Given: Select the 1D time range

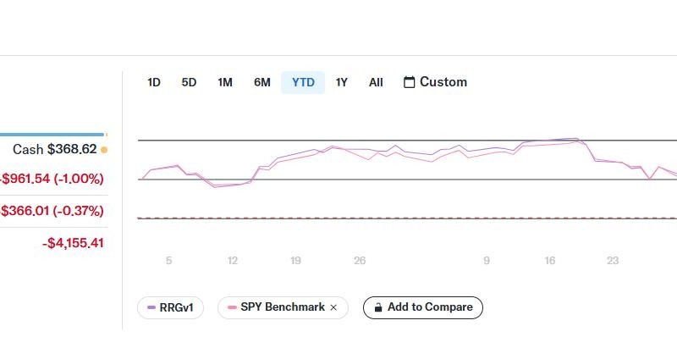Looking at the screenshot, I should point(154,82).
